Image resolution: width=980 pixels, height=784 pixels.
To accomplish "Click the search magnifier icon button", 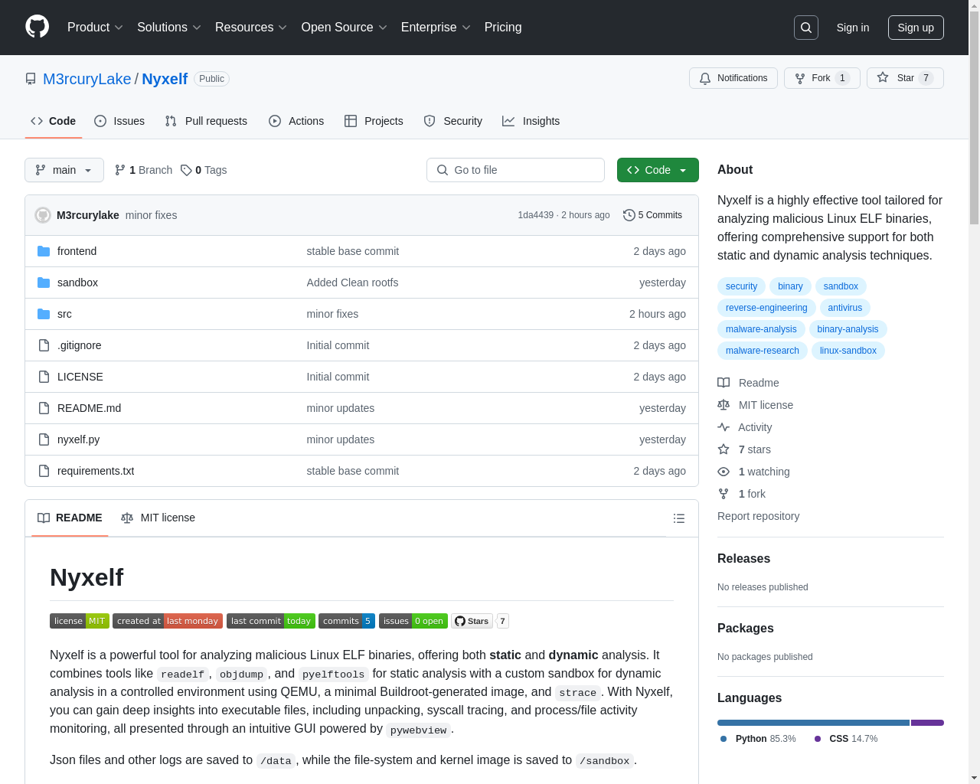I will coord(806,28).
